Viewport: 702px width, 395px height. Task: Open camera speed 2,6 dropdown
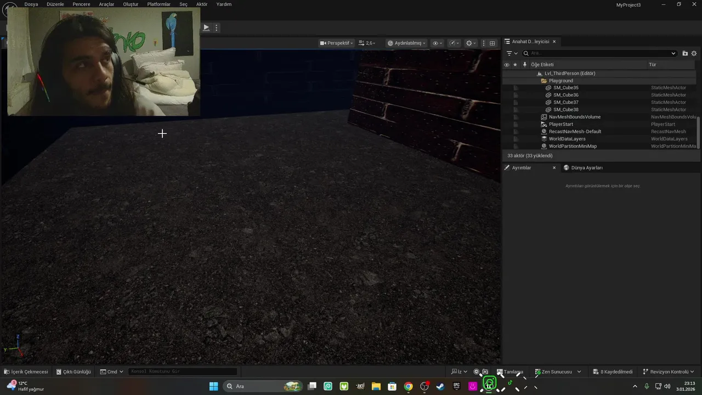click(x=367, y=43)
